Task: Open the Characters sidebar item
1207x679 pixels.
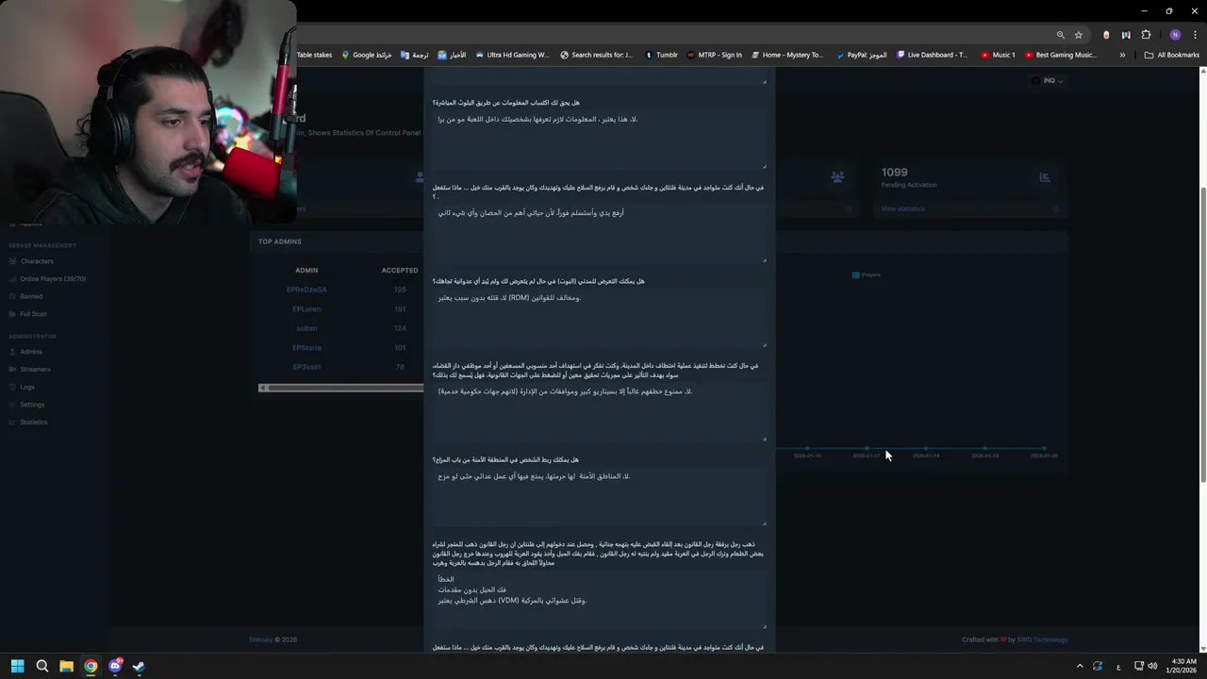Action: [37, 261]
